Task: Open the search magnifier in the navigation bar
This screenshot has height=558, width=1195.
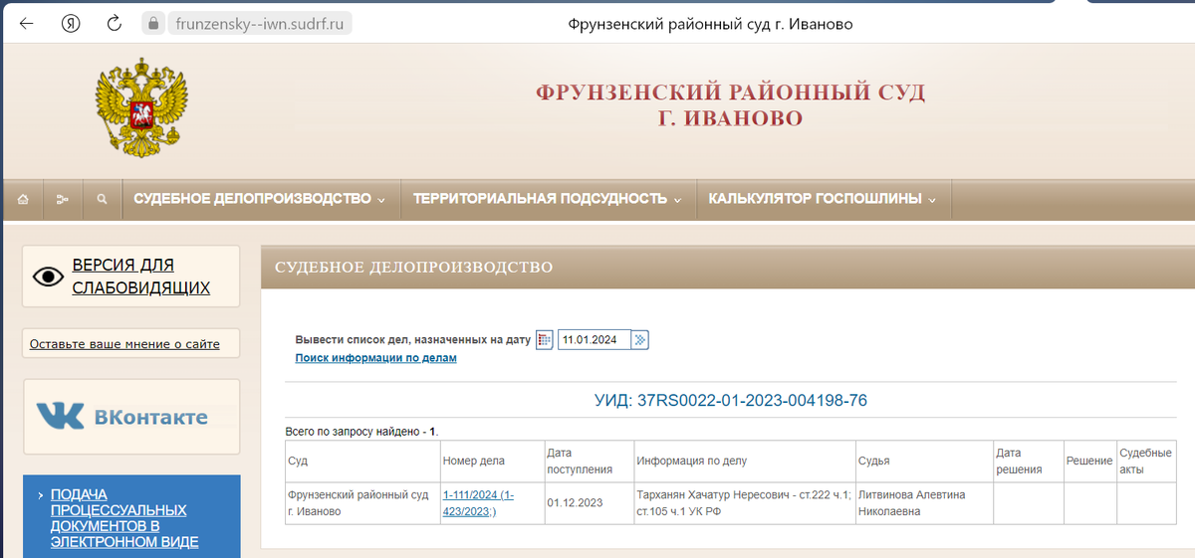Action: pyautogui.click(x=102, y=199)
